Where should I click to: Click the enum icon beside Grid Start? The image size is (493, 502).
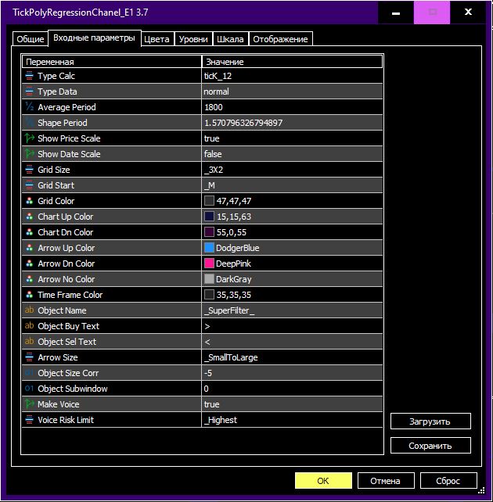click(x=29, y=185)
